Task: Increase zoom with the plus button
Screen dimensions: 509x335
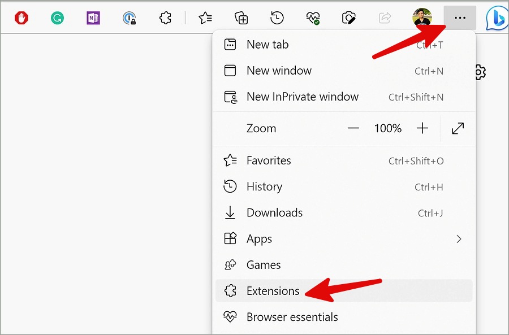Action: coord(422,128)
